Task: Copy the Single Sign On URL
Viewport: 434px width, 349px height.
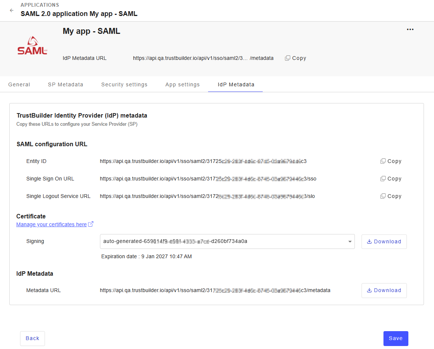Action: [391, 179]
